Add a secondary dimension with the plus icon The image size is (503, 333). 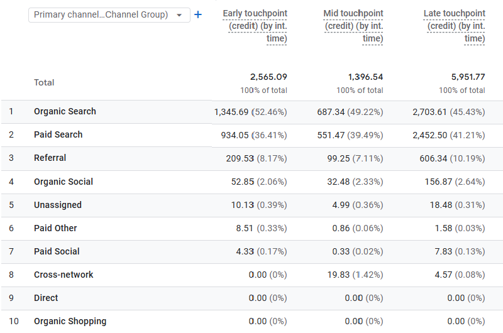point(198,14)
